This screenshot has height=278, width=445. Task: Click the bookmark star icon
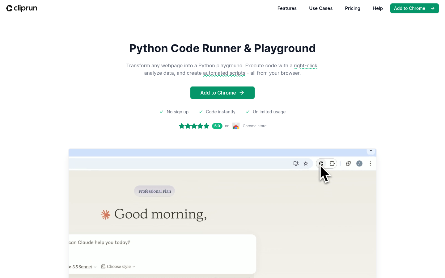[x=306, y=163]
